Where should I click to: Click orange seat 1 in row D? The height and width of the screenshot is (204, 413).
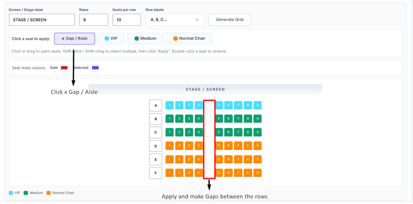point(170,146)
